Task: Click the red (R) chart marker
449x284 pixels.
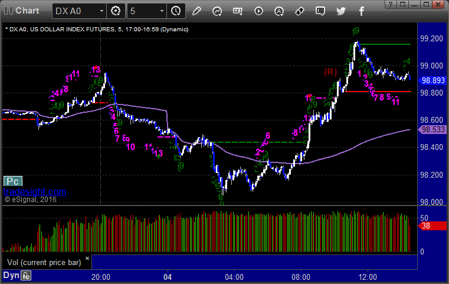Action: [x=330, y=72]
